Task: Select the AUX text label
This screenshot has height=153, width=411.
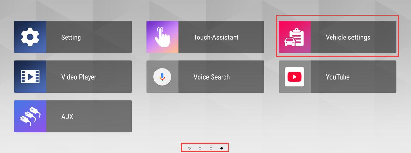Action: point(67,116)
